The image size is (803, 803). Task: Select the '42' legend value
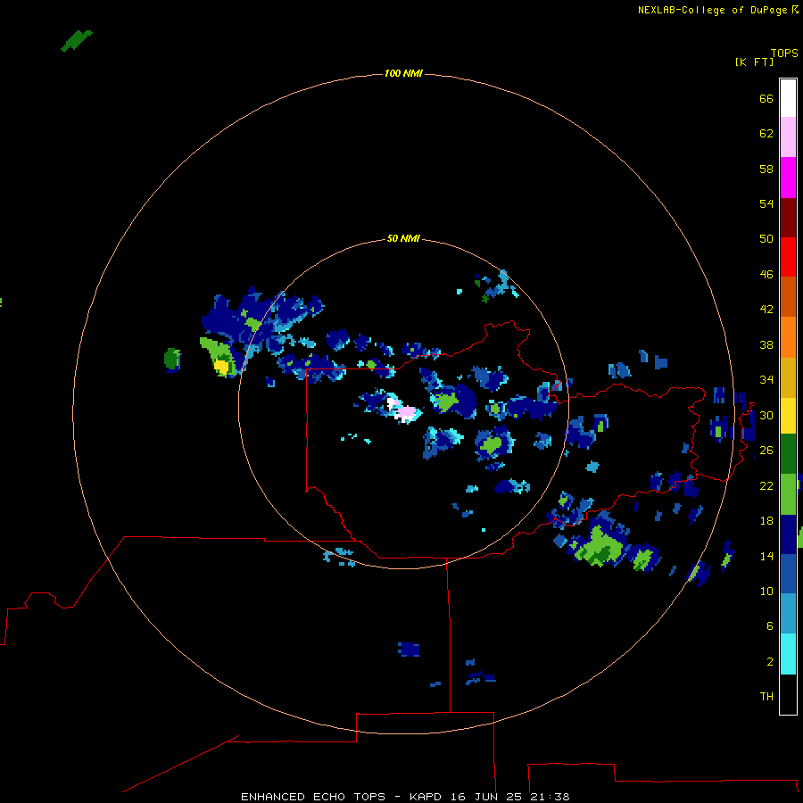[766, 310]
